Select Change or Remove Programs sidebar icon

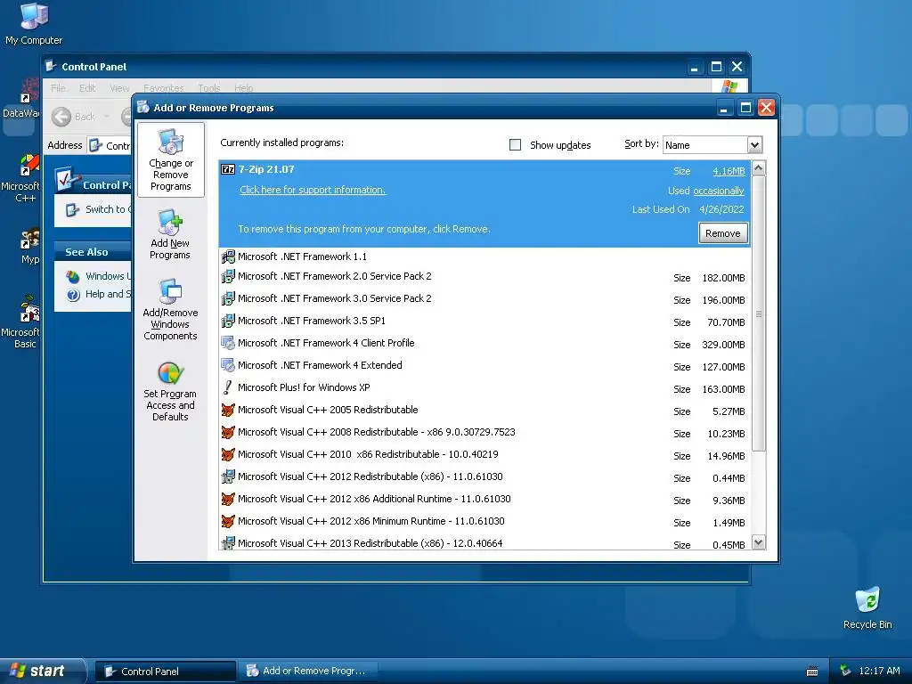click(171, 160)
